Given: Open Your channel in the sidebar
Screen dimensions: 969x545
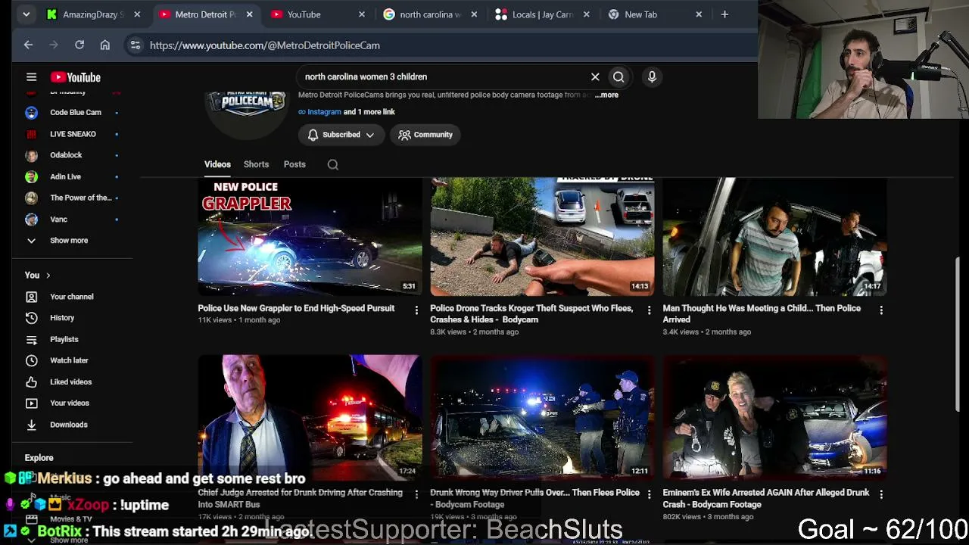Looking at the screenshot, I should tap(72, 297).
